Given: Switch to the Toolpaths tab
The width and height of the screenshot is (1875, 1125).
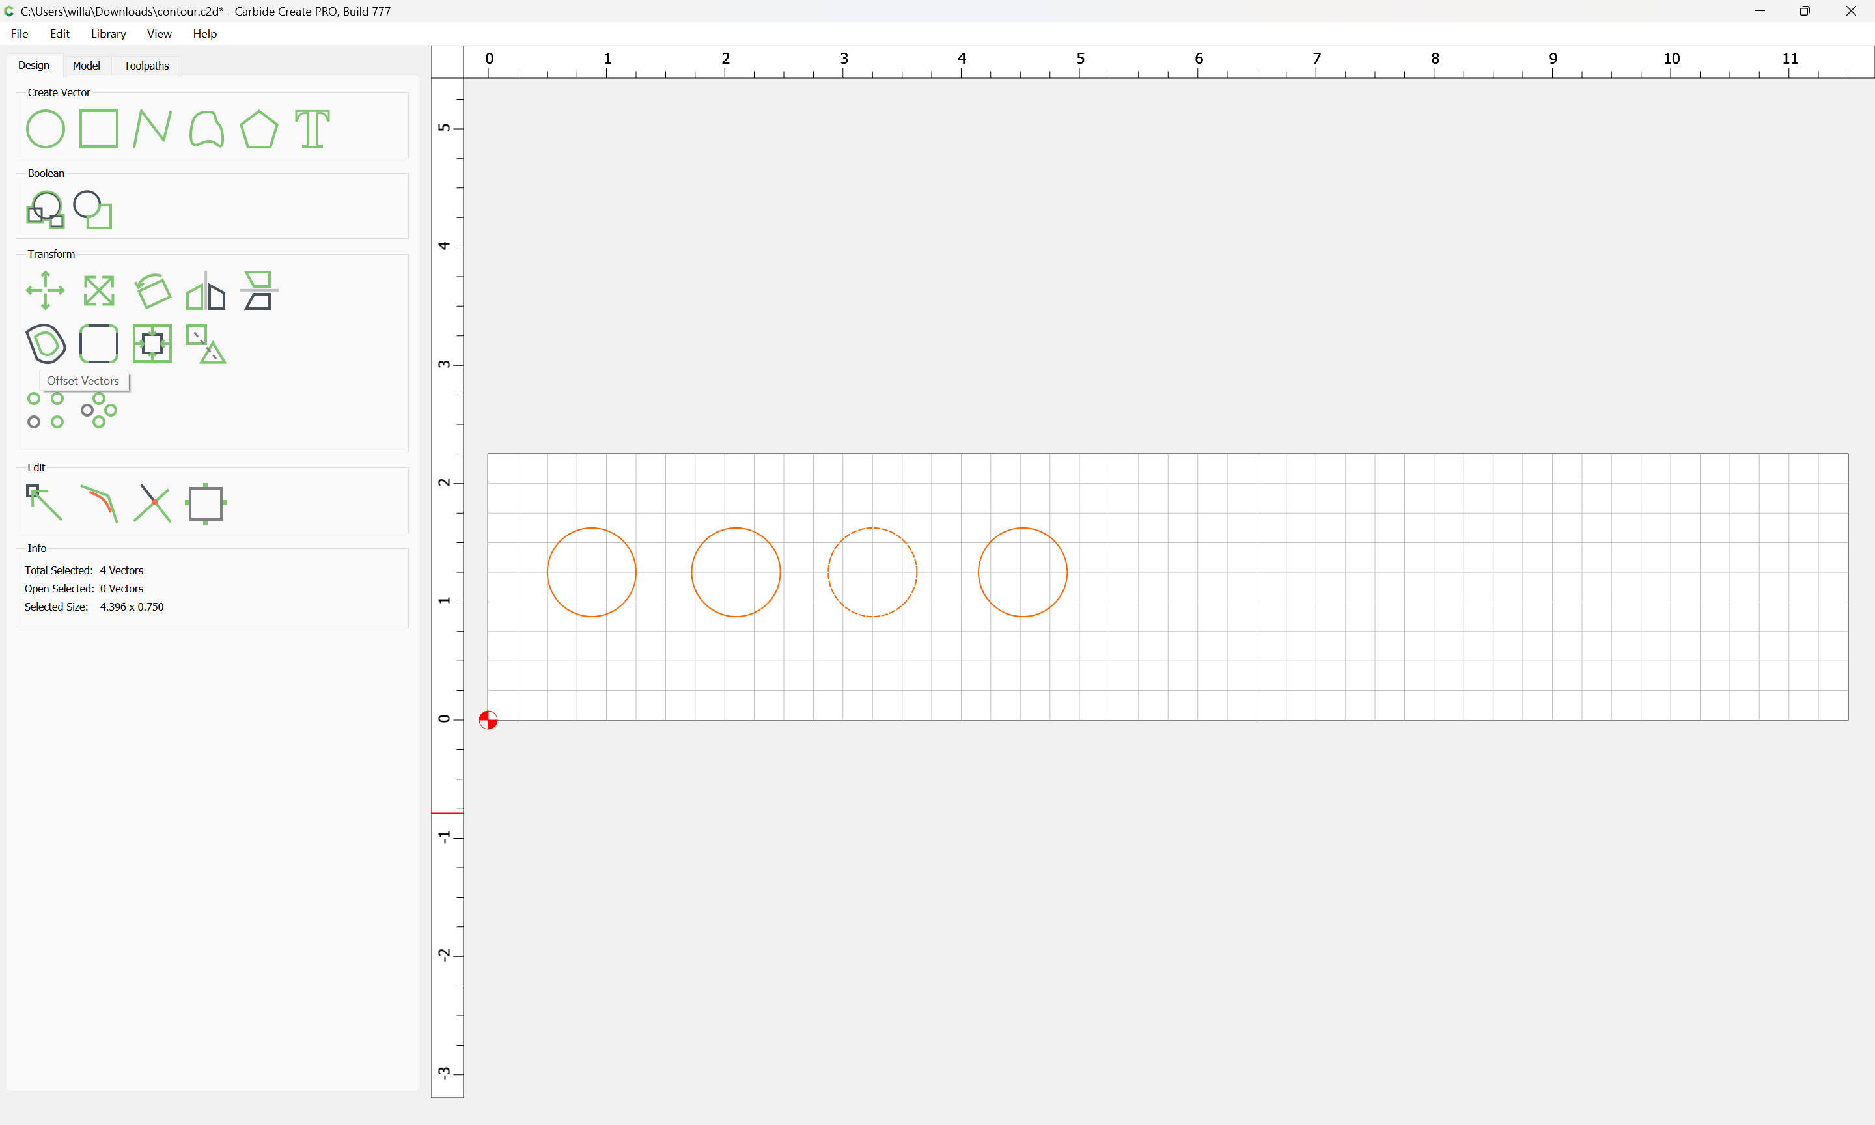Looking at the screenshot, I should click(x=146, y=66).
